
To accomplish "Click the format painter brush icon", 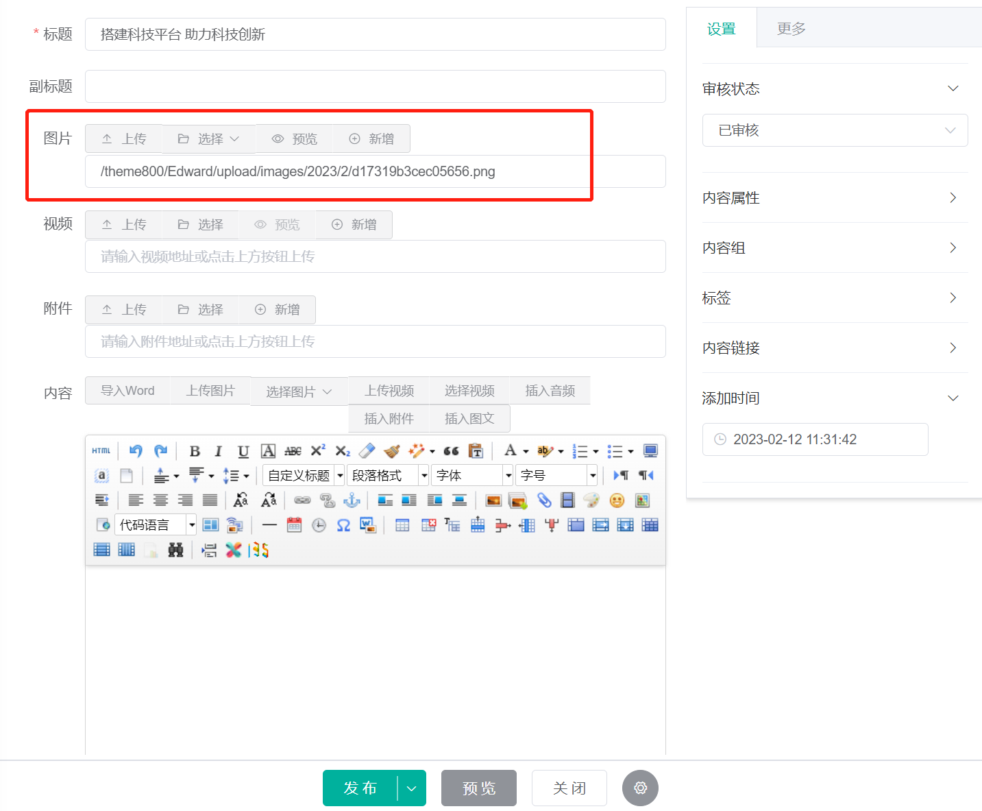I will [392, 451].
